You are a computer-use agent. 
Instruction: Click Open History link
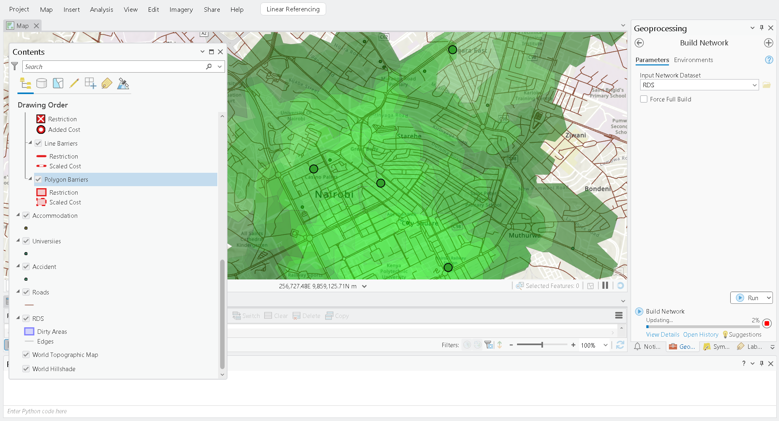[x=701, y=335]
